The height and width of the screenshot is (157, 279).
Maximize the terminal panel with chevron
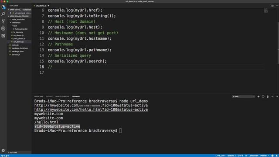(272, 96)
